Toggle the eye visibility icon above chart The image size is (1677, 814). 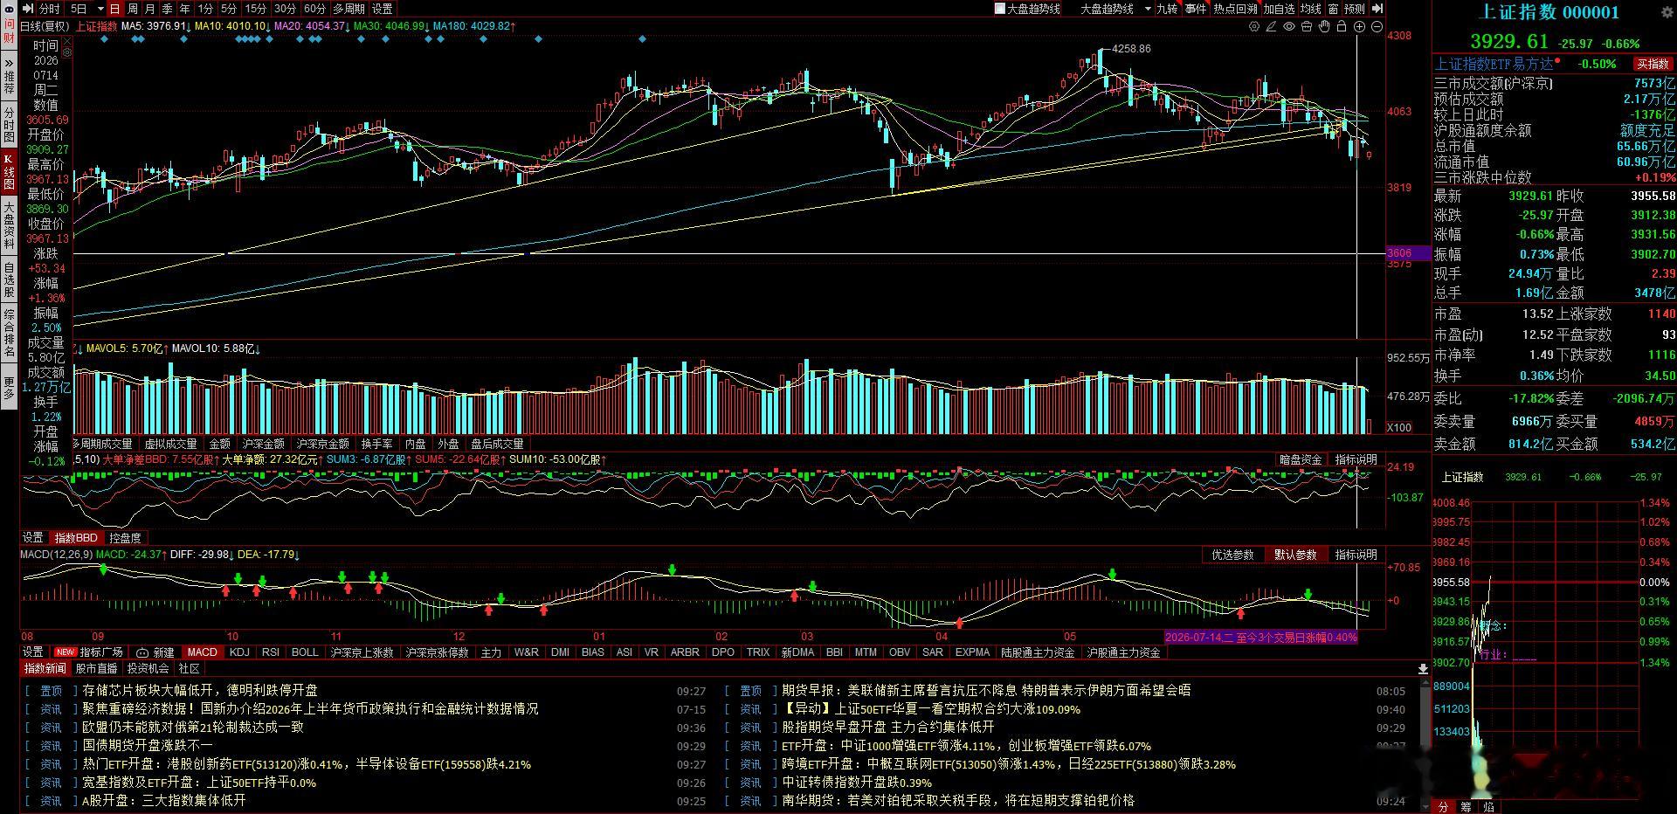1289,27
